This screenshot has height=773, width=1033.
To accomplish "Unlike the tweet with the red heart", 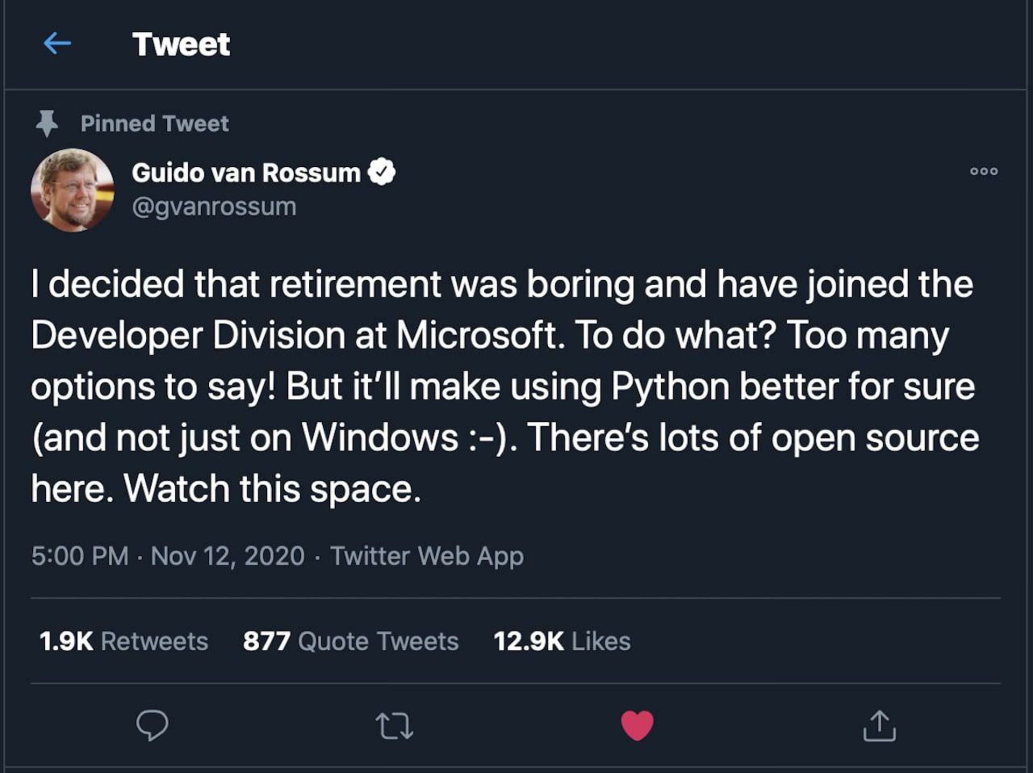I will 637,725.
